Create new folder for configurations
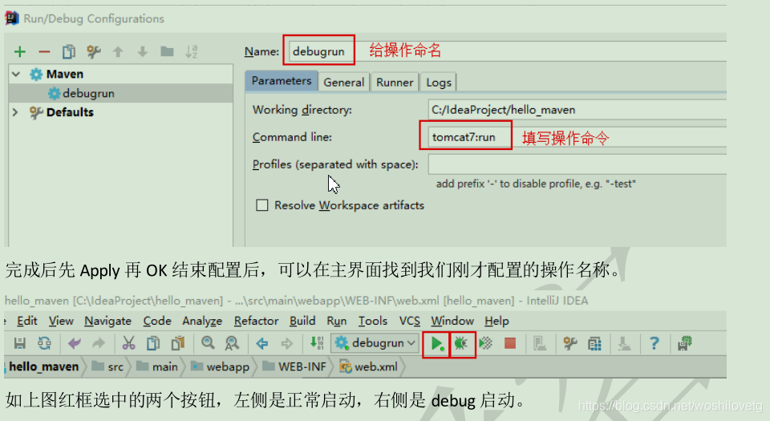 pyautogui.click(x=167, y=51)
